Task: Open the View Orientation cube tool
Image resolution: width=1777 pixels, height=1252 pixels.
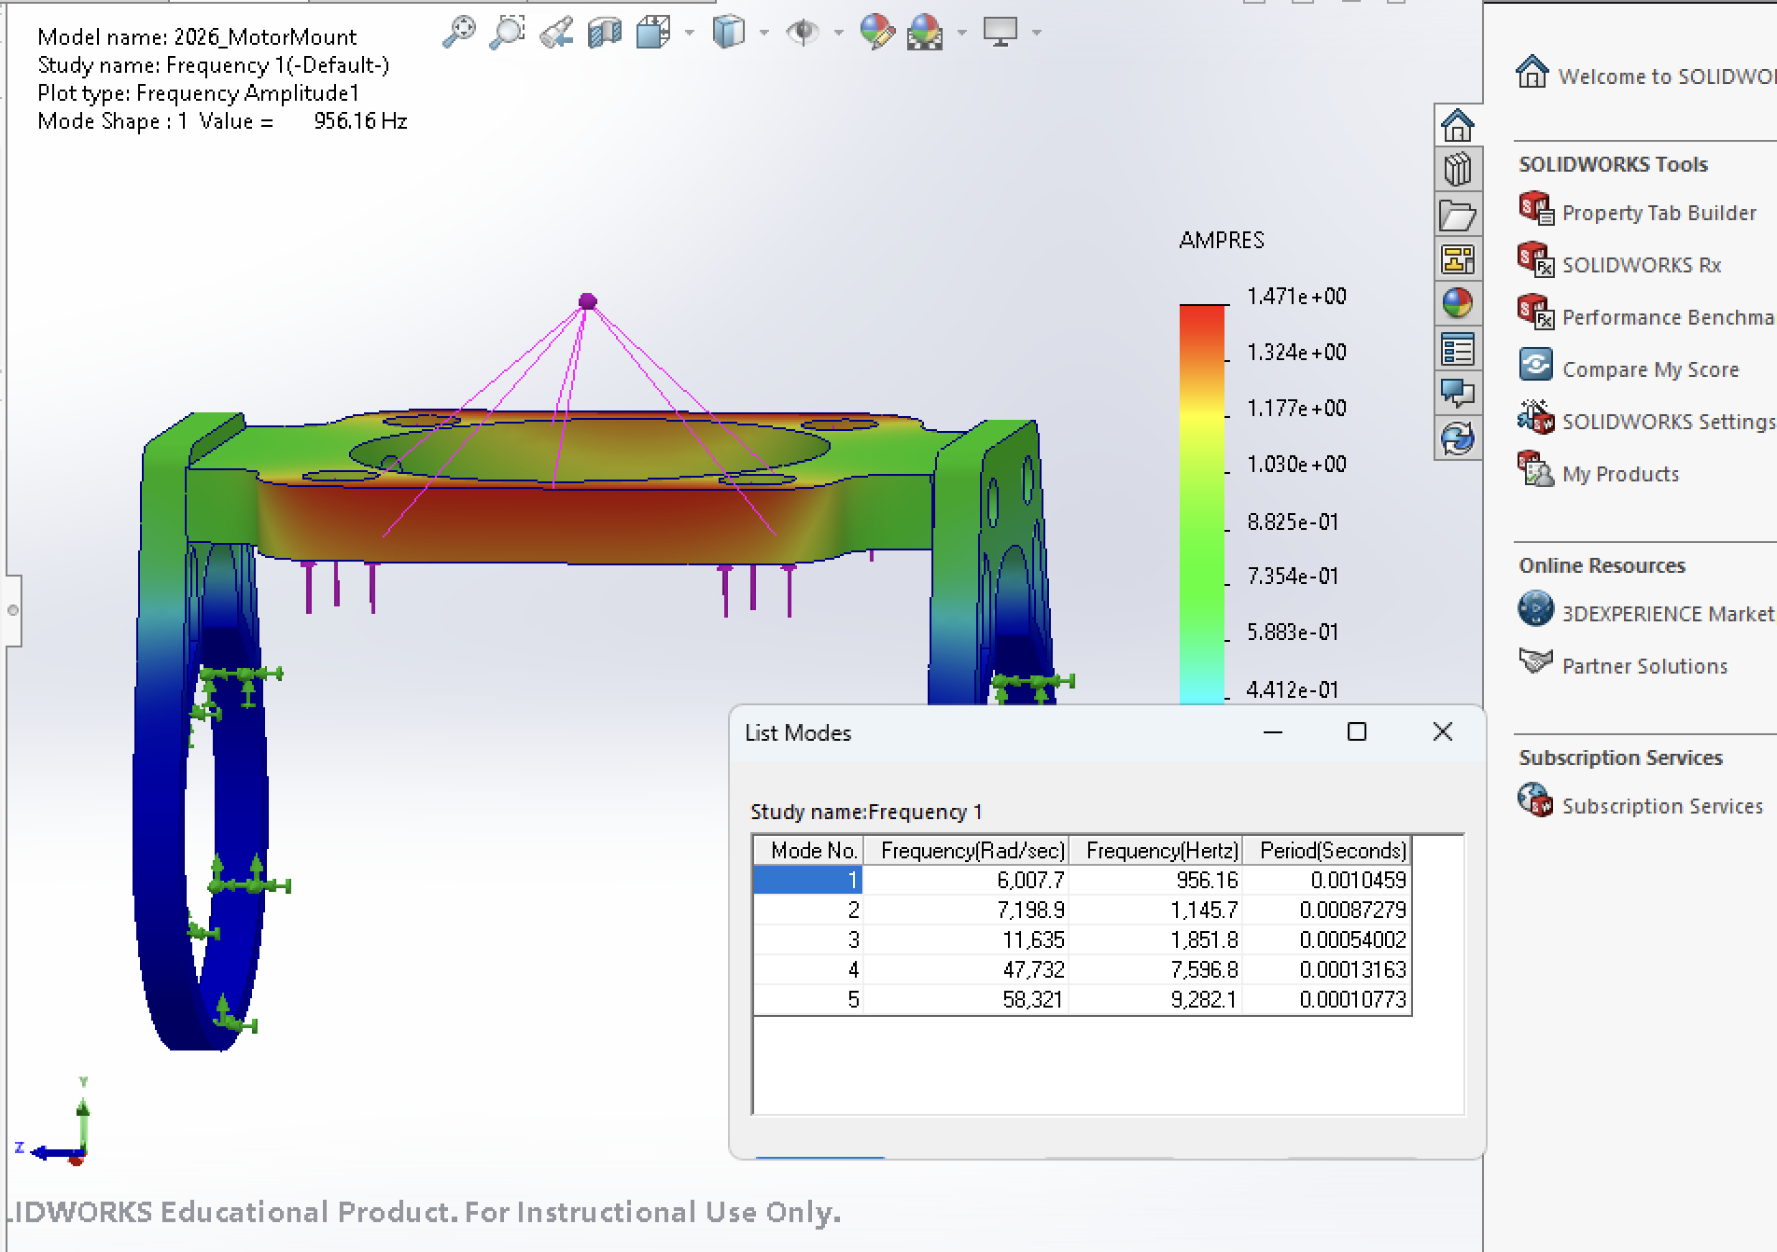Action: [x=653, y=33]
